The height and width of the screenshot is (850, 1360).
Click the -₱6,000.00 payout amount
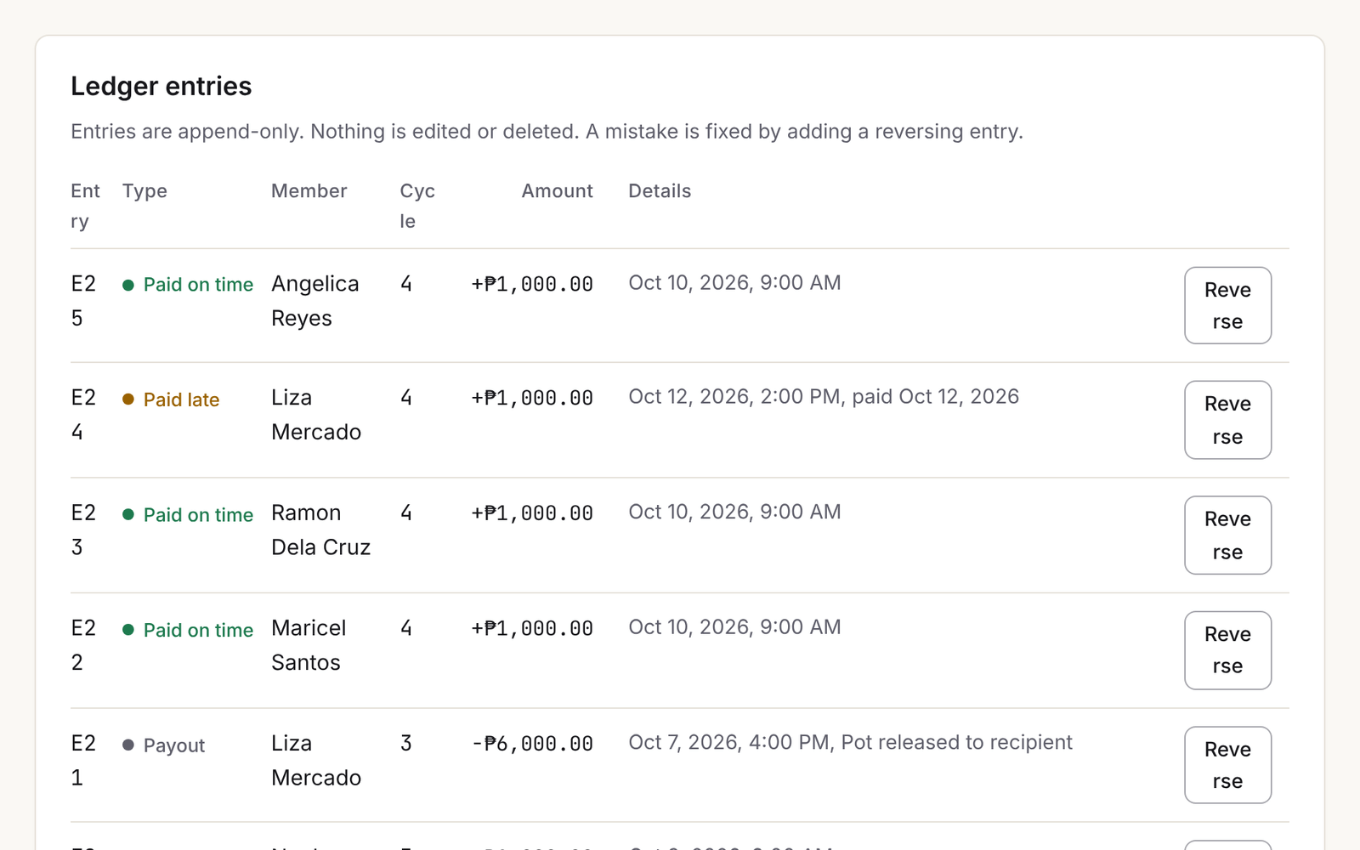(532, 744)
